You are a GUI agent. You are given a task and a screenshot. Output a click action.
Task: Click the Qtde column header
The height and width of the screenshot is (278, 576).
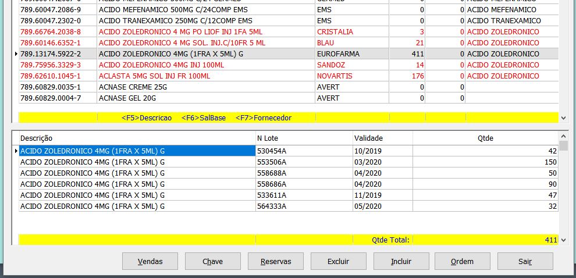(485, 138)
